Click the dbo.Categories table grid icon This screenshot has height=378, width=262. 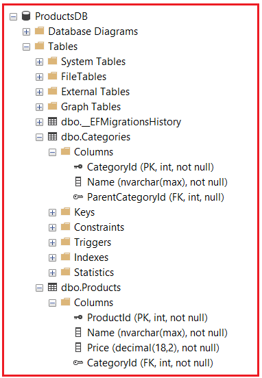coord(52,137)
